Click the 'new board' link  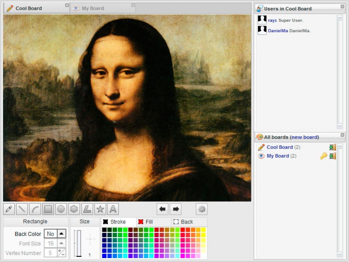pos(304,137)
